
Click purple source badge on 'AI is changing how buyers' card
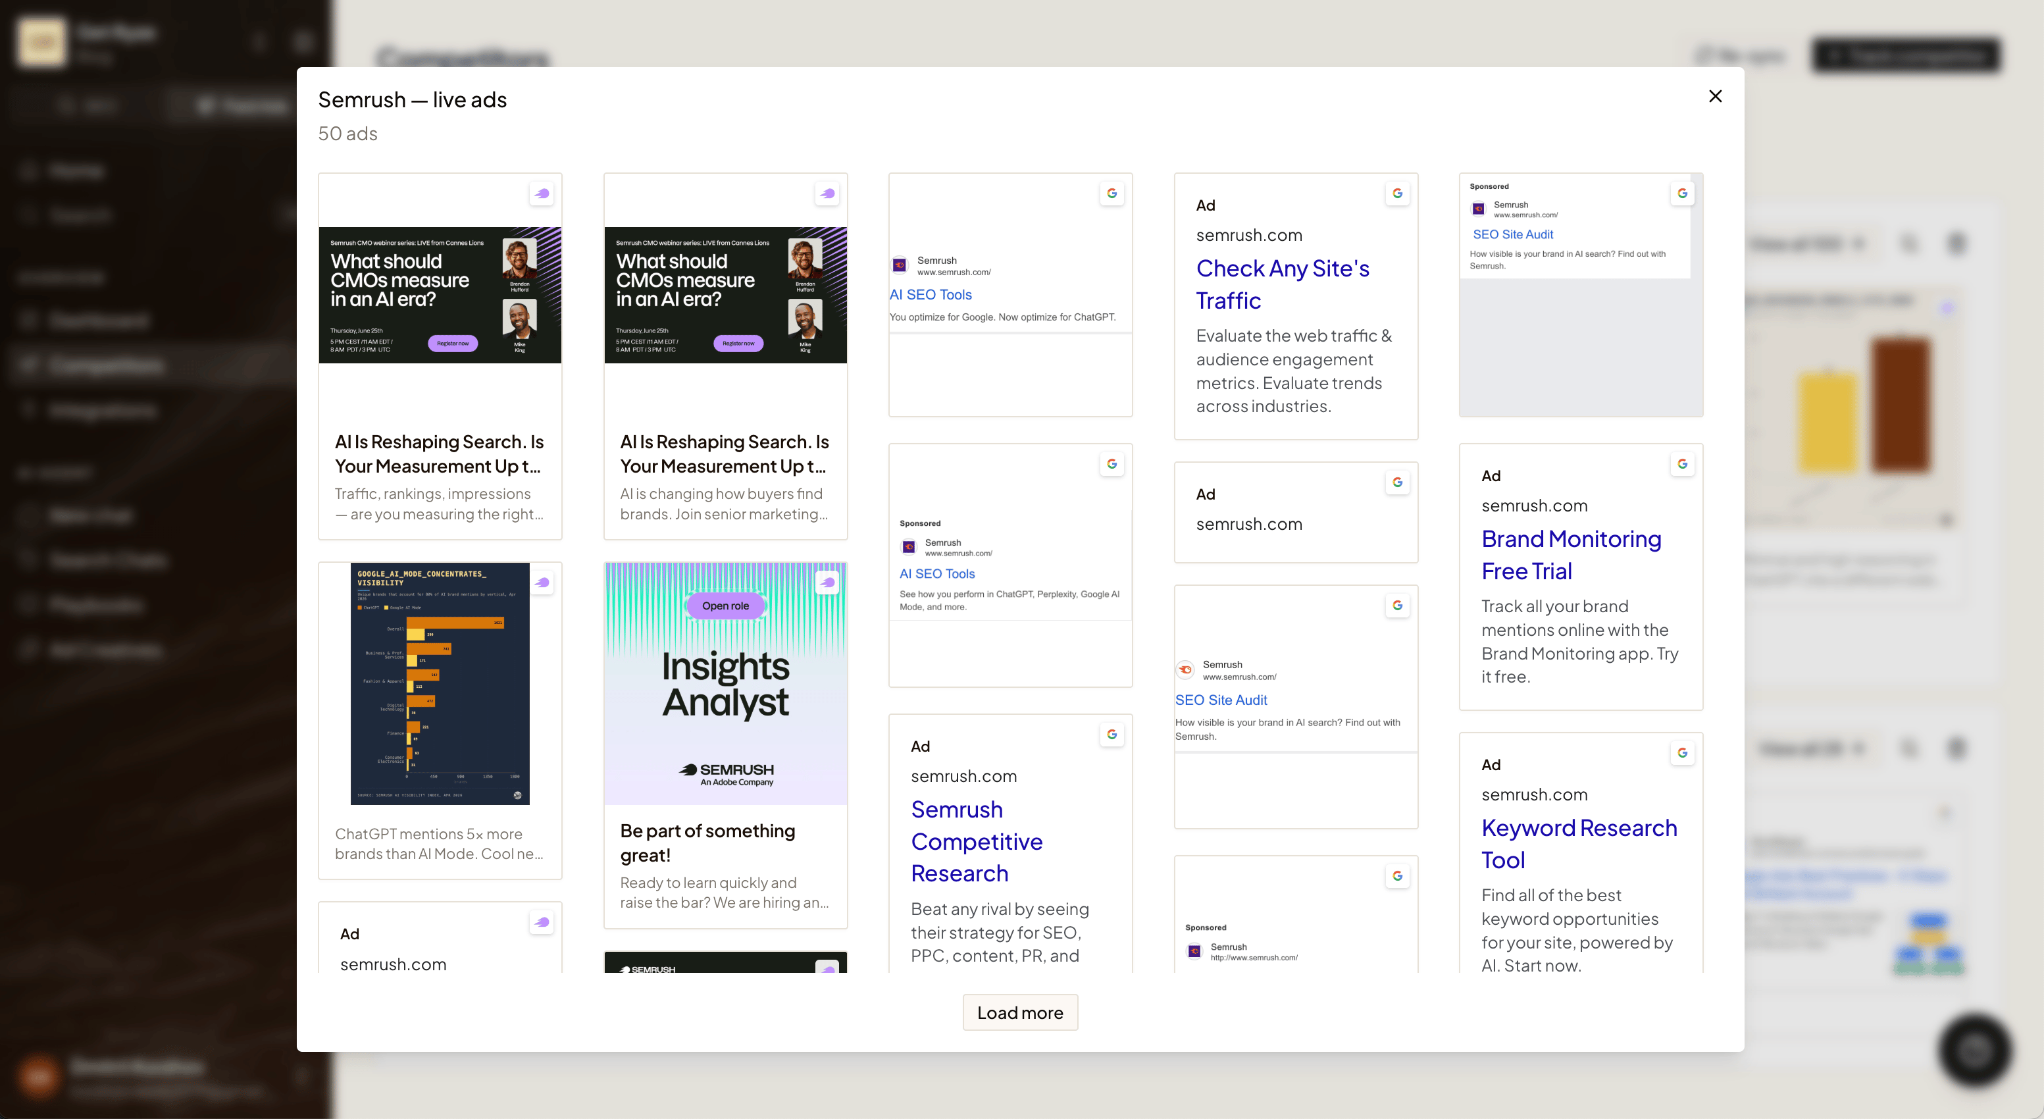[827, 193]
